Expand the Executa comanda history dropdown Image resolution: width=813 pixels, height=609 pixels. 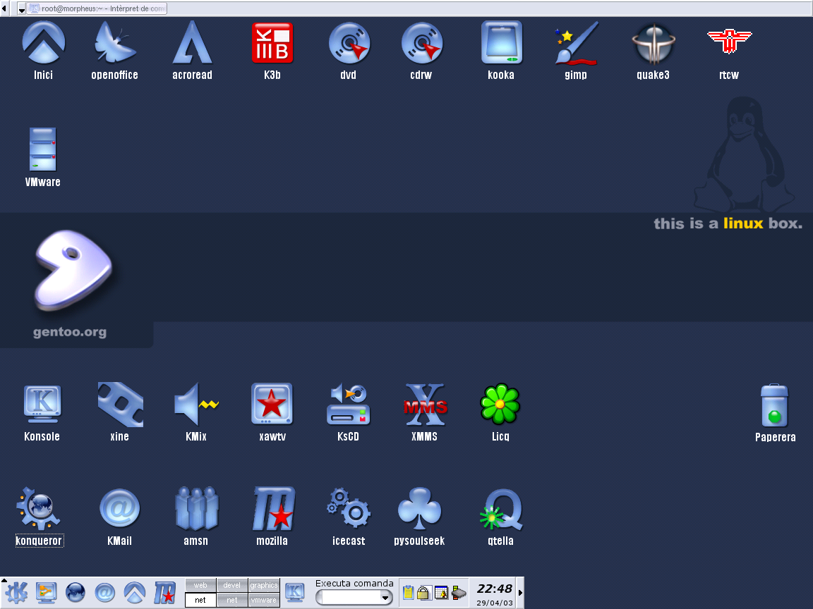coord(385,598)
